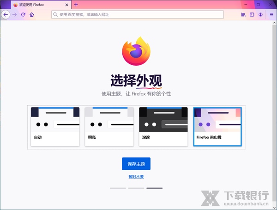Open the Library bookshelf icon

tap(243, 14)
